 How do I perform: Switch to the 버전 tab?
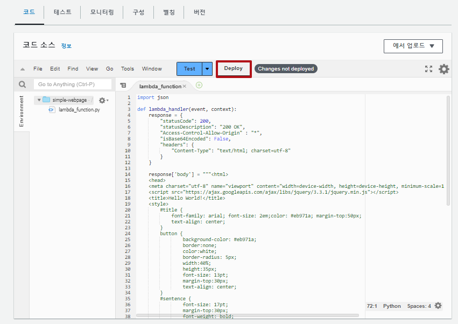(200, 12)
